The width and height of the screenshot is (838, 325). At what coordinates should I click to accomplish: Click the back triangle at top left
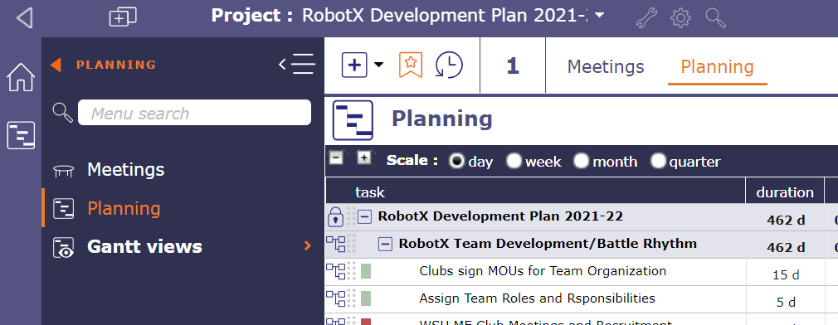(25, 17)
